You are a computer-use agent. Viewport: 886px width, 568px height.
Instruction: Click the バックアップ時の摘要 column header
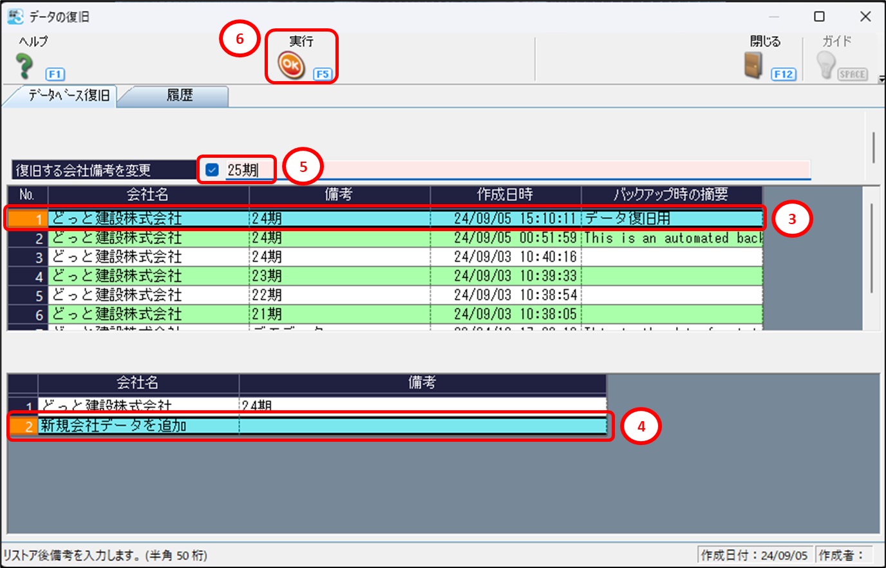pos(671,194)
